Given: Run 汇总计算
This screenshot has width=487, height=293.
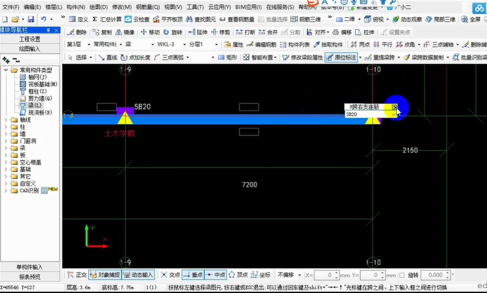Looking at the screenshot, I should click(x=107, y=19).
